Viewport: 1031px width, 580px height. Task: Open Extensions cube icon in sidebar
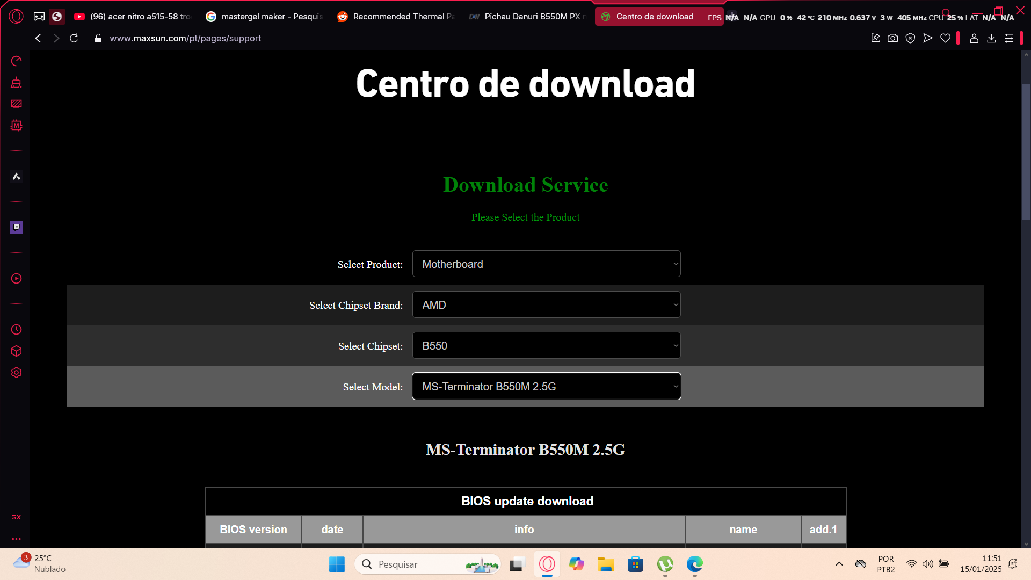(16, 351)
